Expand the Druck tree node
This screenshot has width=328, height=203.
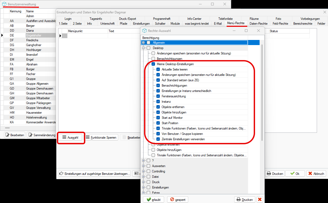pos(143,182)
